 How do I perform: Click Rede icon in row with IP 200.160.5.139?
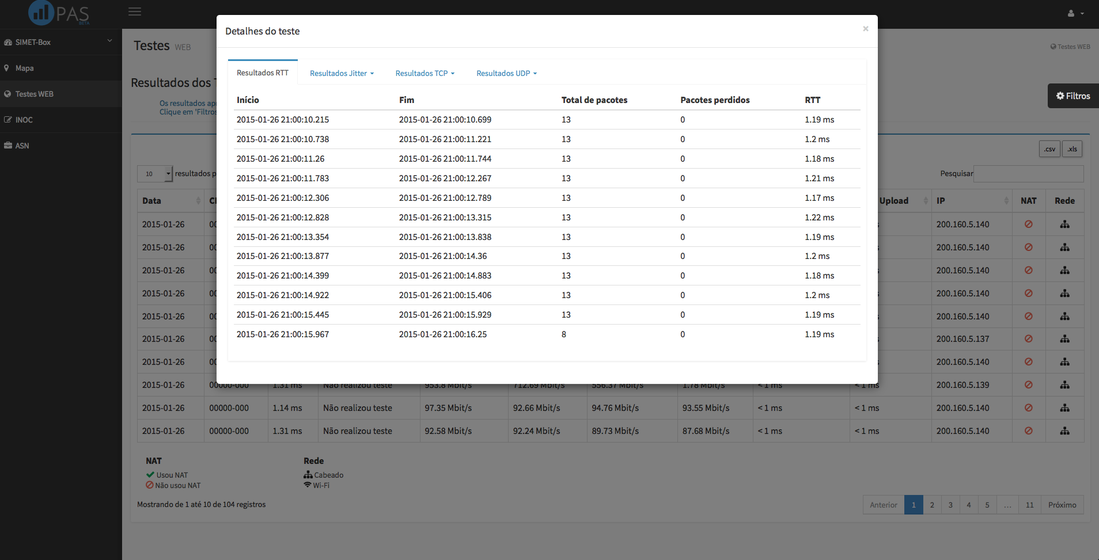tap(1065, 385)
